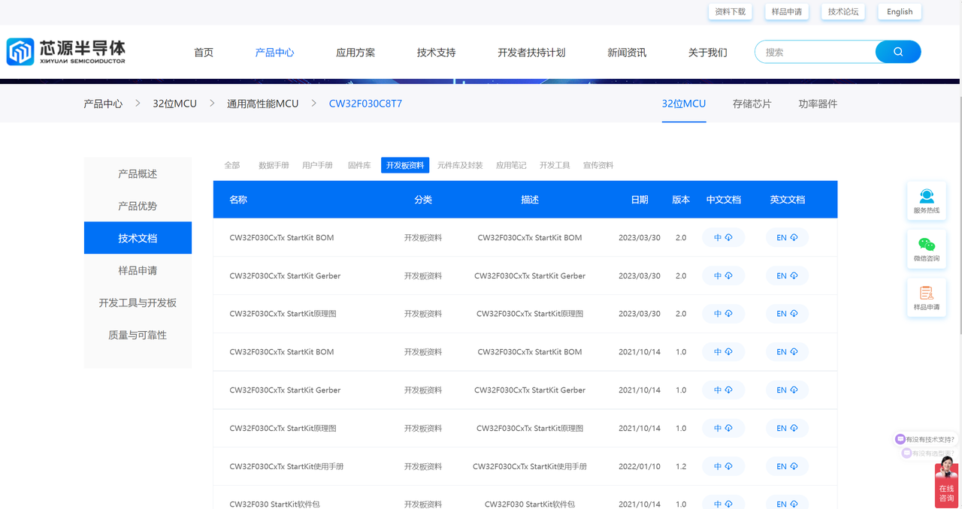Download Chinese doc for 2021 StartKit Gerber v1.0
This screenshot has width=962, height=509.
click(723, 390)
